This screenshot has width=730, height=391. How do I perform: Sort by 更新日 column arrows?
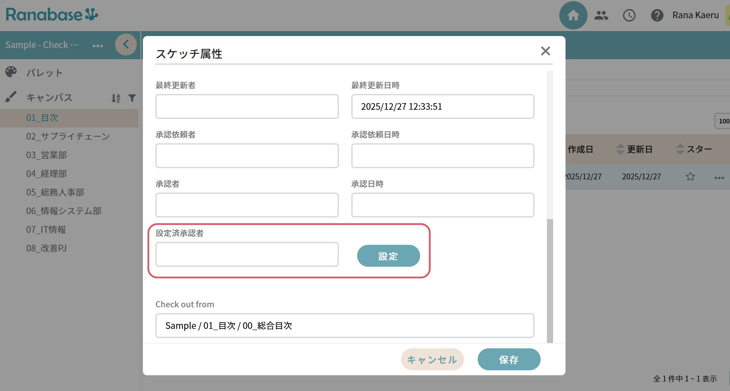(620, 149)
